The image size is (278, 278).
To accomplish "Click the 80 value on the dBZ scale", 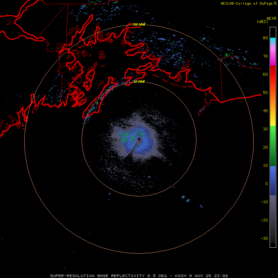I will point(265,38).
